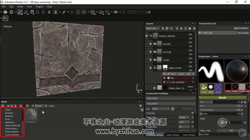Select the Eraser tool
Image resolution: width=250 pixels, height=140 pixels.
coord(26,12)
